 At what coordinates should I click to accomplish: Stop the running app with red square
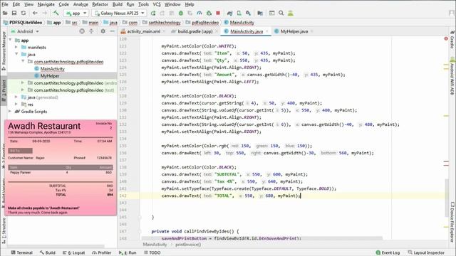pos(218,13)
